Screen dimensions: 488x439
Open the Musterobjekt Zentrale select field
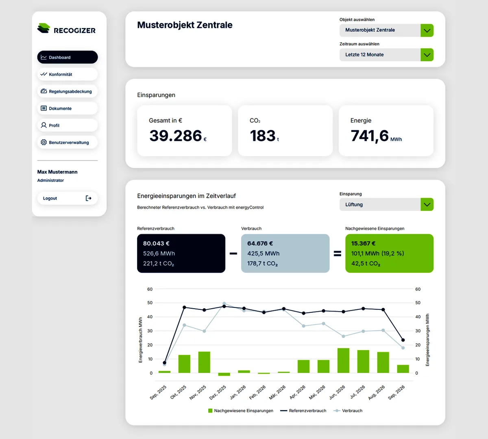tap(386, 30)
